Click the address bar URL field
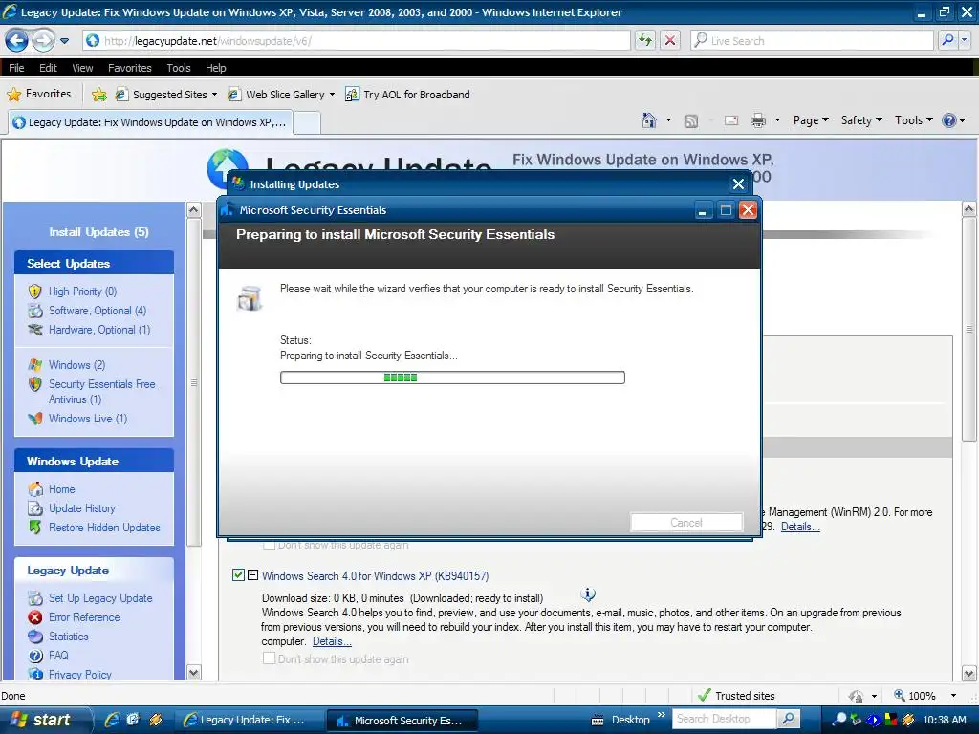The height and width of the screenshot is (734, 979). pyautogui.click(x=357, y=41)
